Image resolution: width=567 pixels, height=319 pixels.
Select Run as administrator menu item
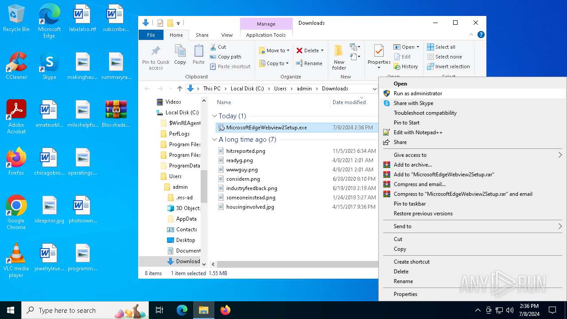point(473,93)
